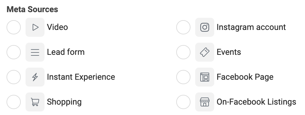Click the Instant Experience text label
The image size is (305, 115).
point(81,77)
